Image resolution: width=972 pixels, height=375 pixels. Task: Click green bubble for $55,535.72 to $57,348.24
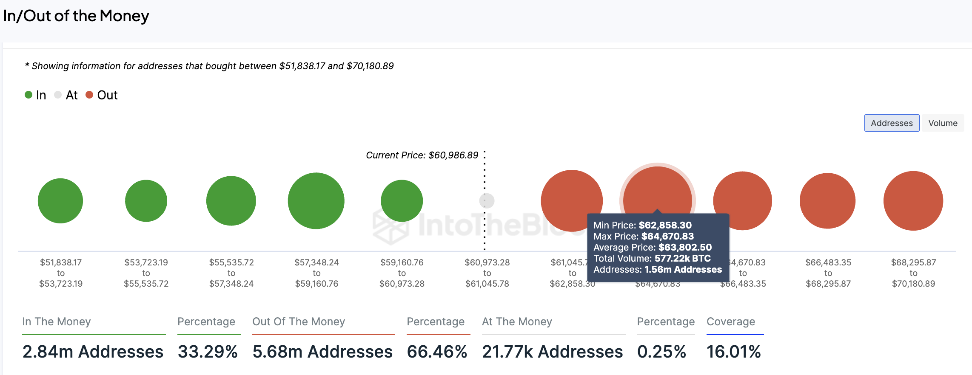coord(231,201)
